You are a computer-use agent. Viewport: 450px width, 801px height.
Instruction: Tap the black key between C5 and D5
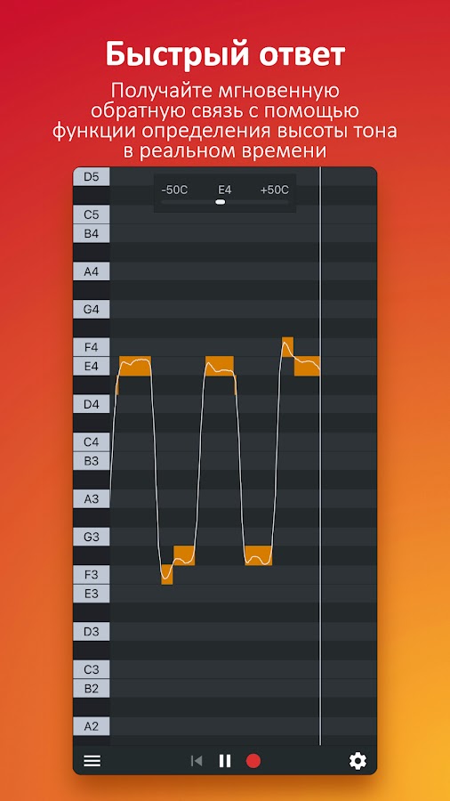[92, 195]
